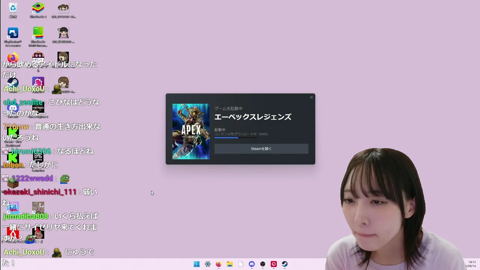
Task: Open File Explorer from the taskbar
Action: [x=229, y=264]
